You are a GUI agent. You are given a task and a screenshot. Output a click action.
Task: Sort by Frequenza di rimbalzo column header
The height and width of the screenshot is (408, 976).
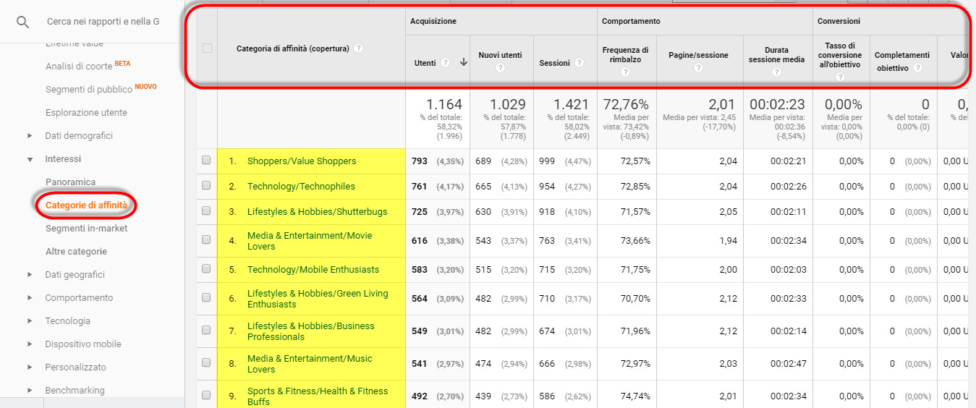tap(625, 55)
